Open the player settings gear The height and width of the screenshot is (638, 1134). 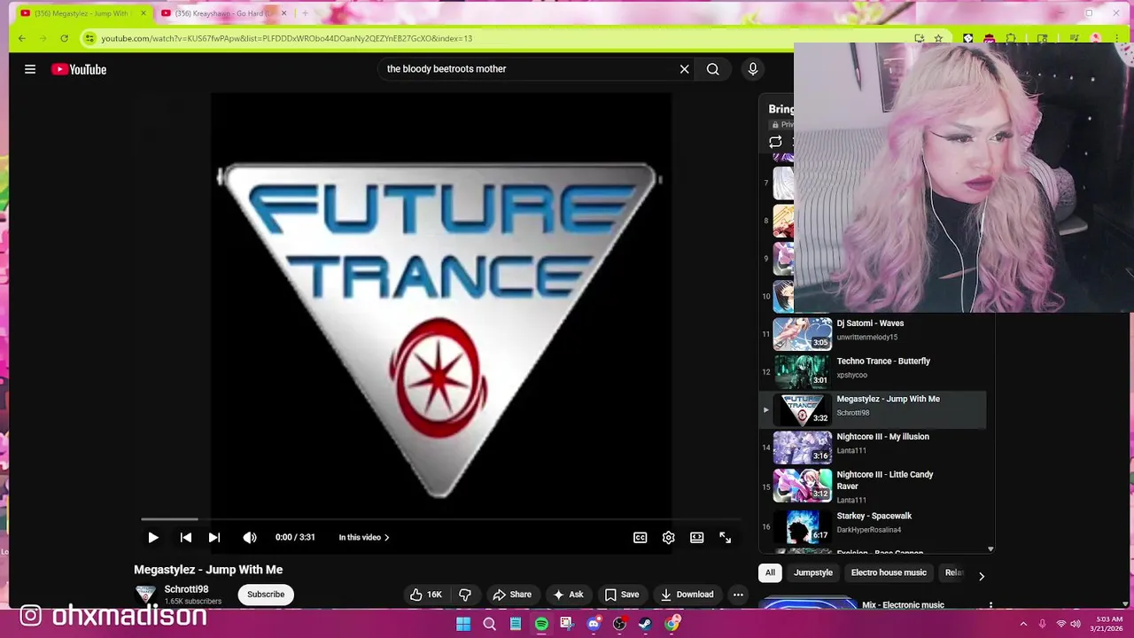pyautogui.click(x=669, y=537)
